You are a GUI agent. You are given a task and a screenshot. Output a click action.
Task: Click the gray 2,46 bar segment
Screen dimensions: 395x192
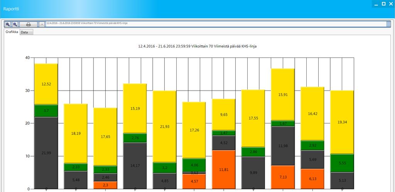[x=105, y=177]
